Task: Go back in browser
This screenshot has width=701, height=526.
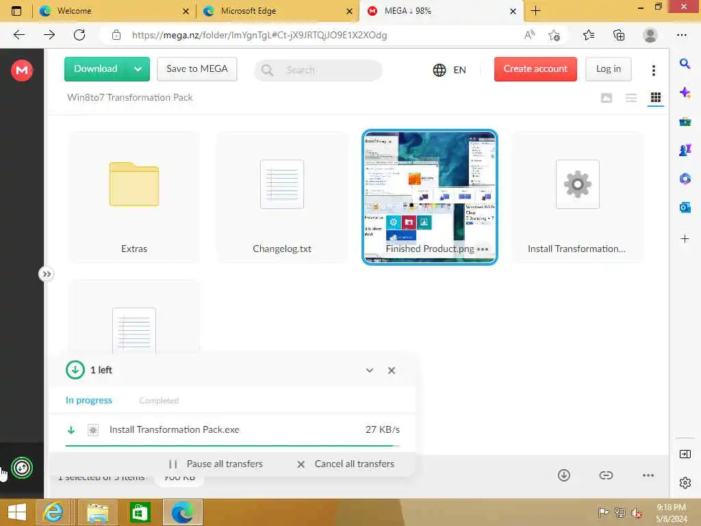Action: tap(18, 35)
